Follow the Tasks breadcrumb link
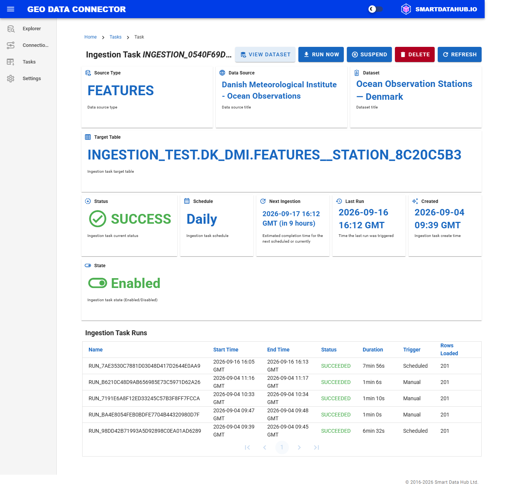Image resolution: width=507 pixels, height=500 pixels. 115,37
